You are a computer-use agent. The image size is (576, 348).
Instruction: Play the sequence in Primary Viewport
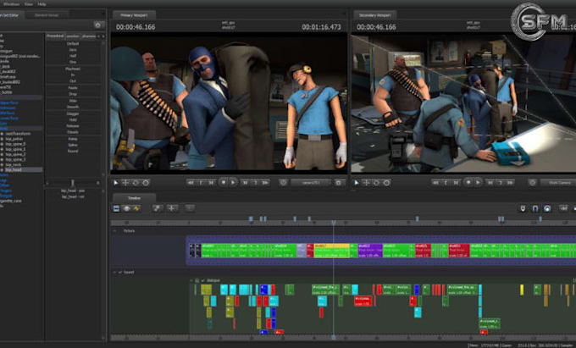233,182
